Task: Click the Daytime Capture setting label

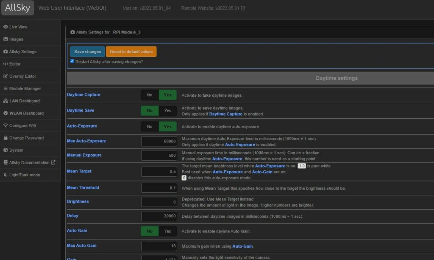Action: pos(83,94)
